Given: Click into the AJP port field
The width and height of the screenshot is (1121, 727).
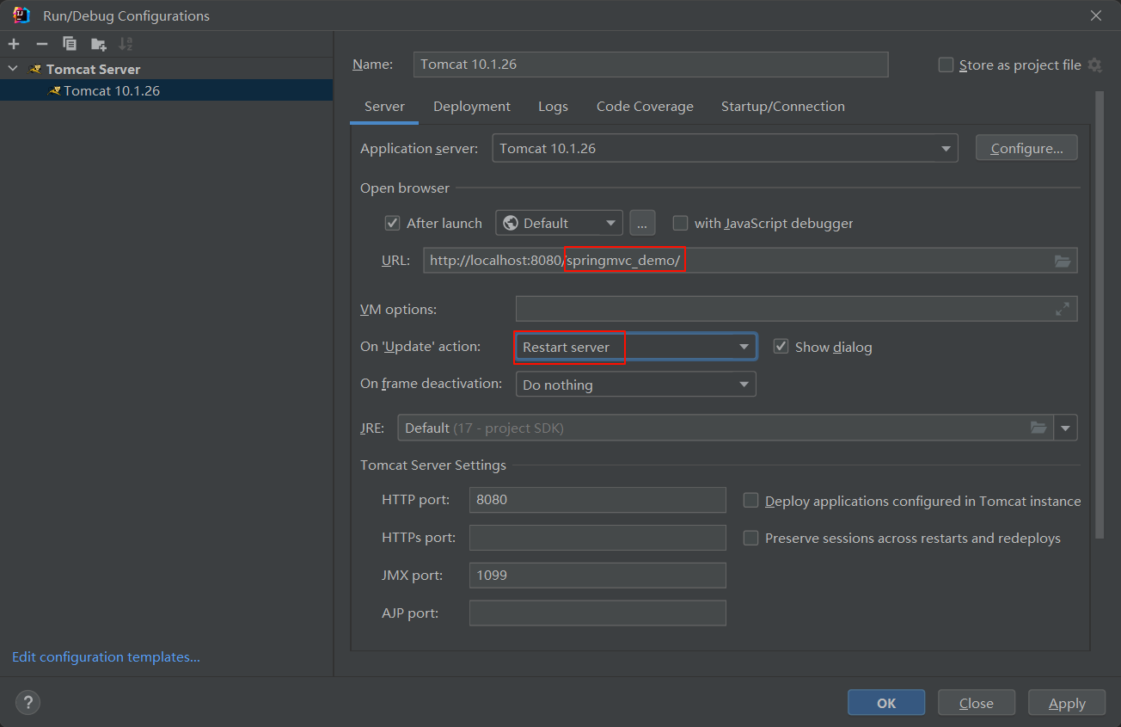Looking at the screenshot, I should 597,613.
